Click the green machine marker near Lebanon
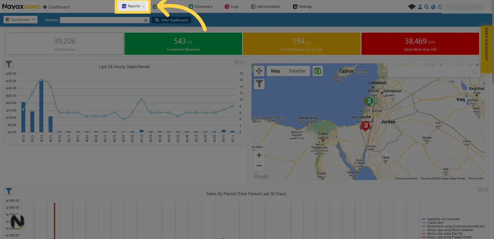This screenshot has width=494, height=239. click(x=369, y=102)
